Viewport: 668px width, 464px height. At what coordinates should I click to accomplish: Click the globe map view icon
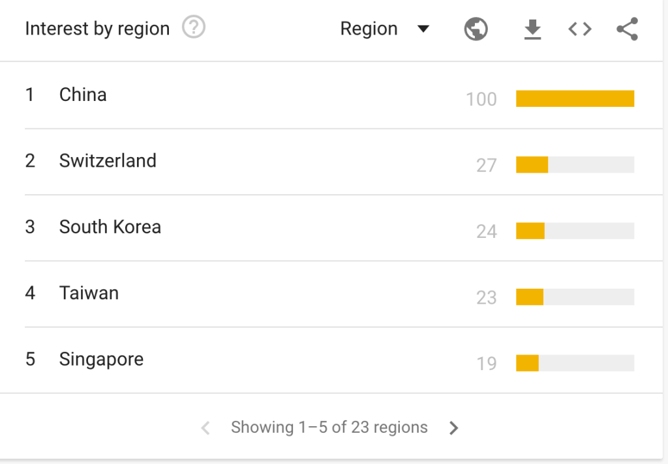click(x=476, y=29)
